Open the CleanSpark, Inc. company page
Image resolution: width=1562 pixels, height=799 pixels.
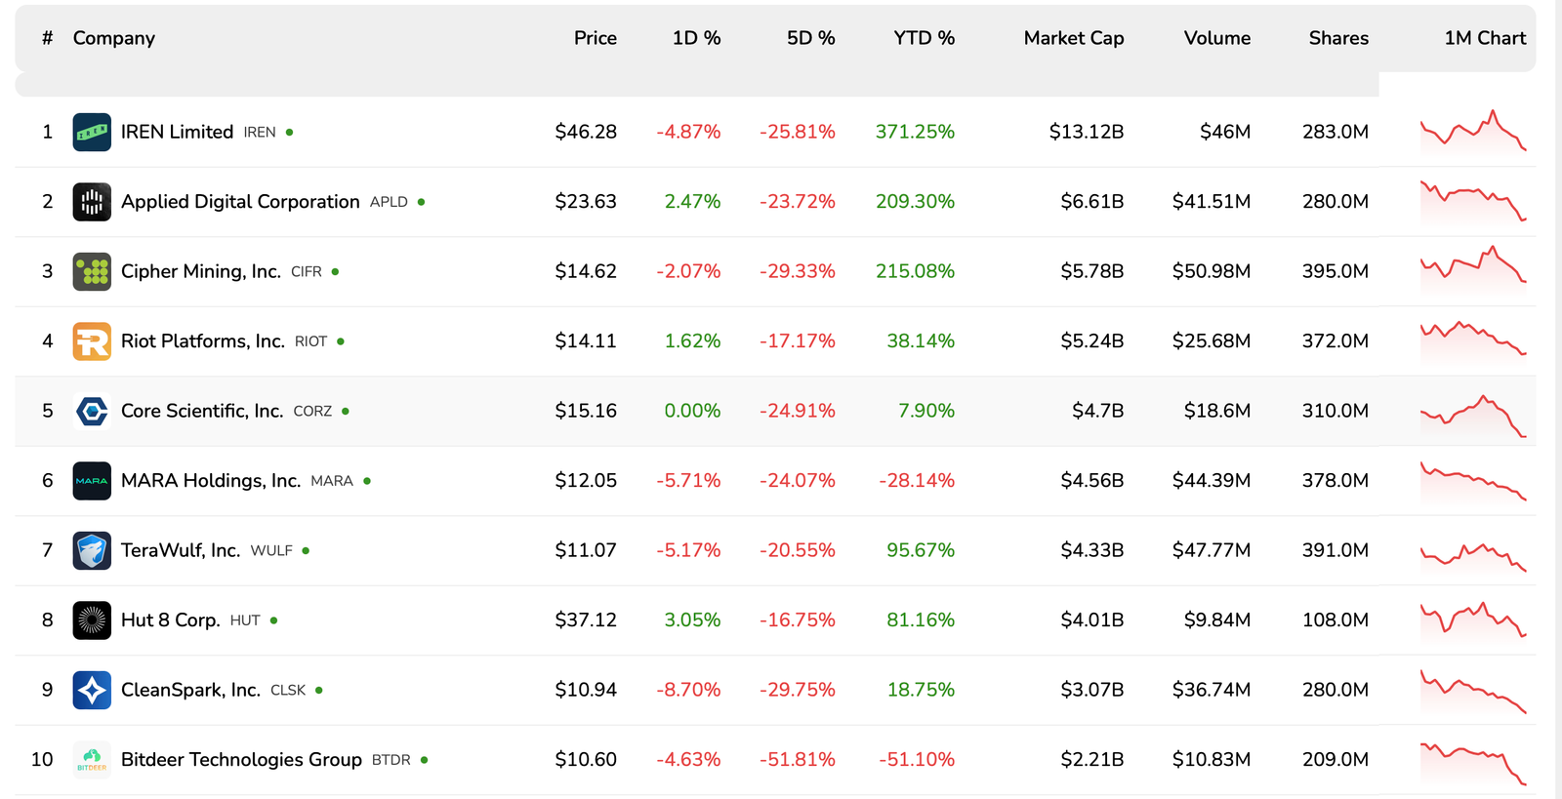189,690
